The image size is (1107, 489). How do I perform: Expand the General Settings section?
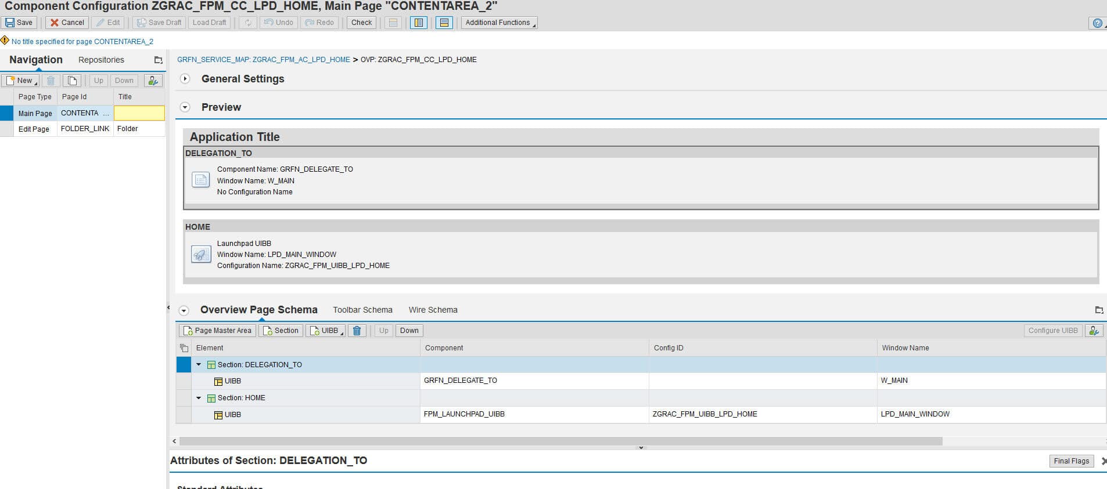coord(185,79)
